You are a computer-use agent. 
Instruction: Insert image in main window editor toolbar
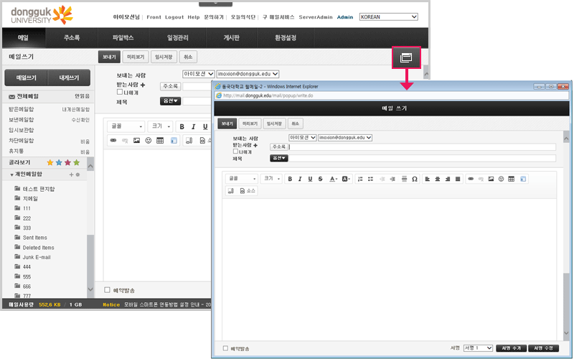click(x=136, y=140)
